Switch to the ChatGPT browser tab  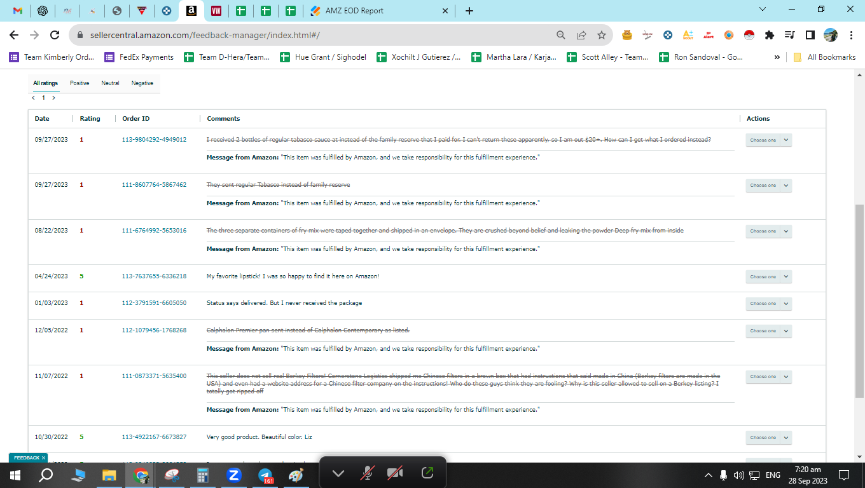point(43,11)
